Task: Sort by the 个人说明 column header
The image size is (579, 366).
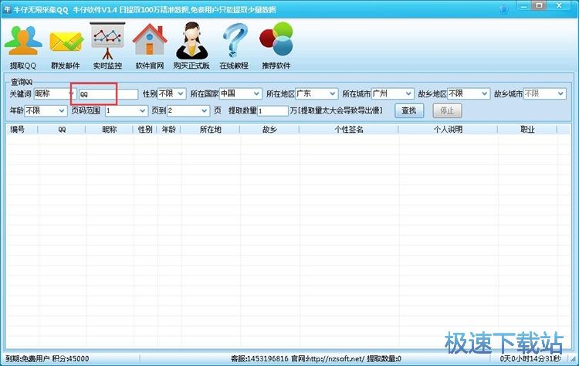Action: coord(448,129)
